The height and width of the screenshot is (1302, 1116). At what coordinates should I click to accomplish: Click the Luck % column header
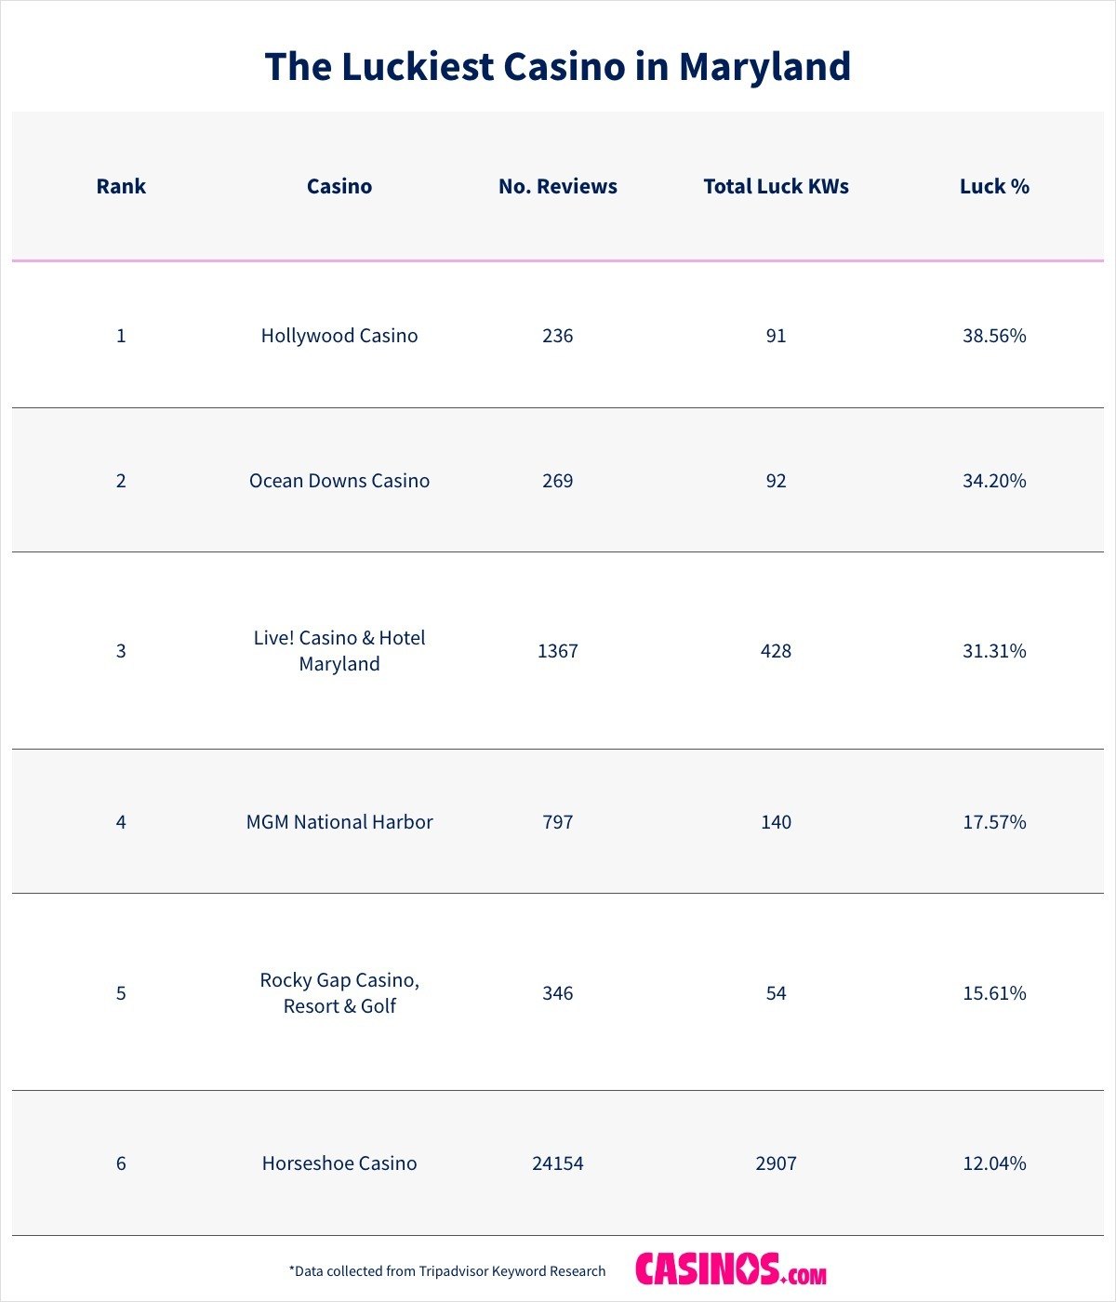click(x=994, y=186)
